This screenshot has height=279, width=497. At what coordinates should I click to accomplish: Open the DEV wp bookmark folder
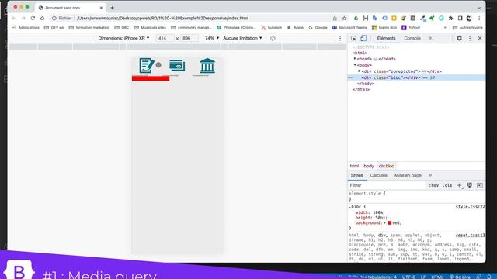click(x=54, y=28)
